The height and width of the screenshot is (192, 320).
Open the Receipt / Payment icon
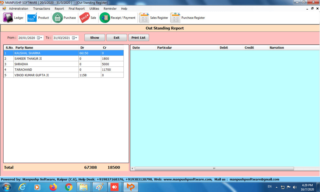105,18
